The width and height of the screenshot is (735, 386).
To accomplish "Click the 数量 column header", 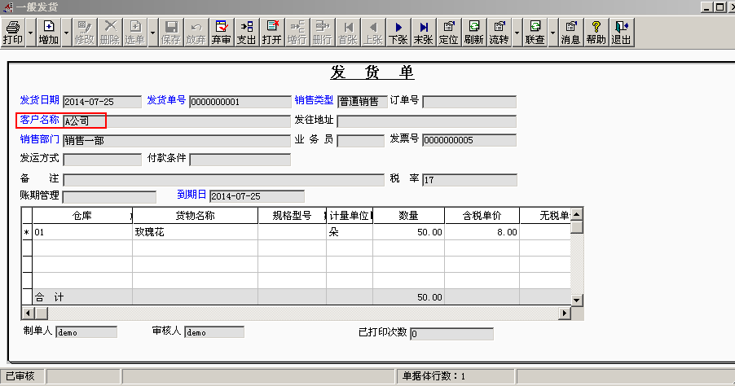I will [409, 216].
